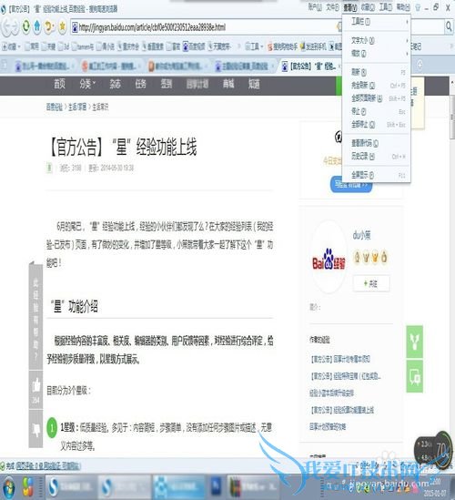Click the URL address field
The width and height of the screenshot is (455, 500).
click(x=204, y=27)
